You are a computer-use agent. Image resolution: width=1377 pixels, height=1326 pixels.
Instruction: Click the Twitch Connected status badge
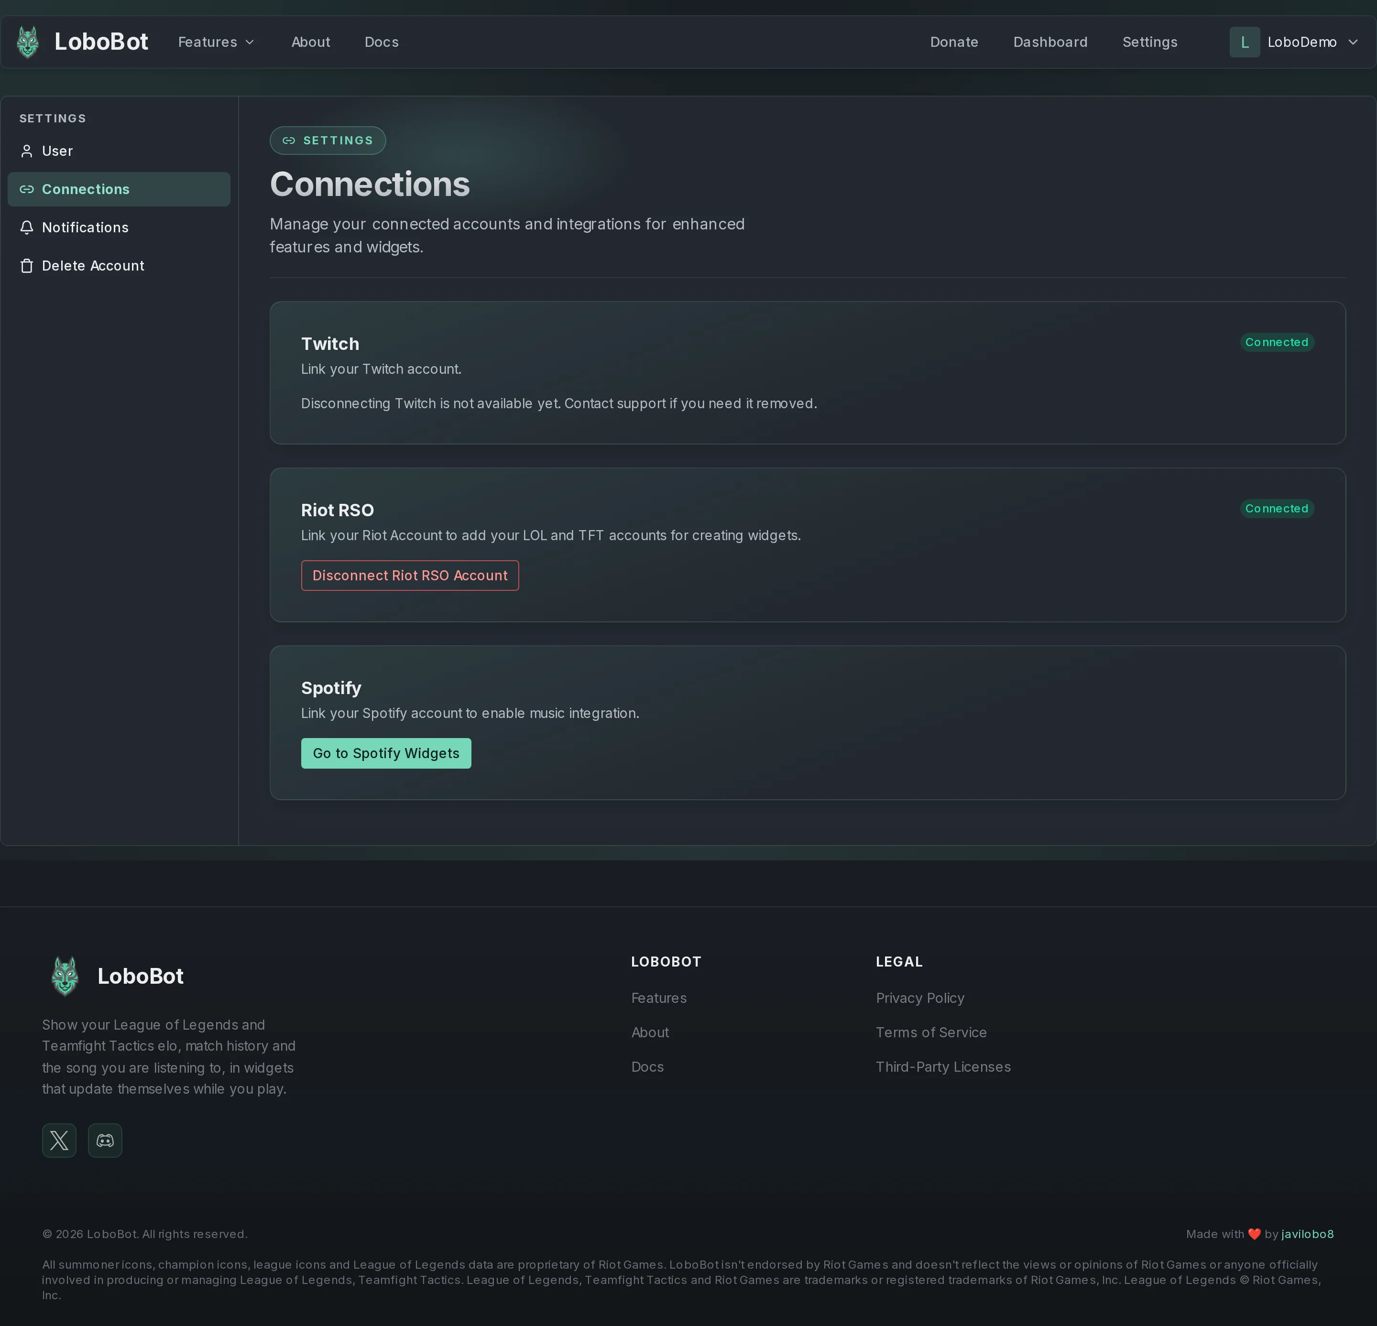[x=1277, y=342]
